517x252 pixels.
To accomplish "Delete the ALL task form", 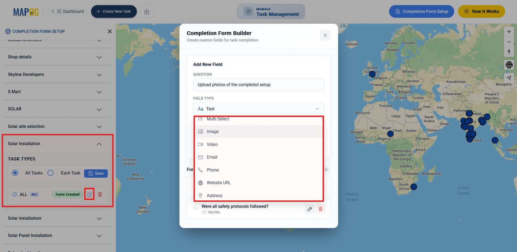I will click(100, 194).
